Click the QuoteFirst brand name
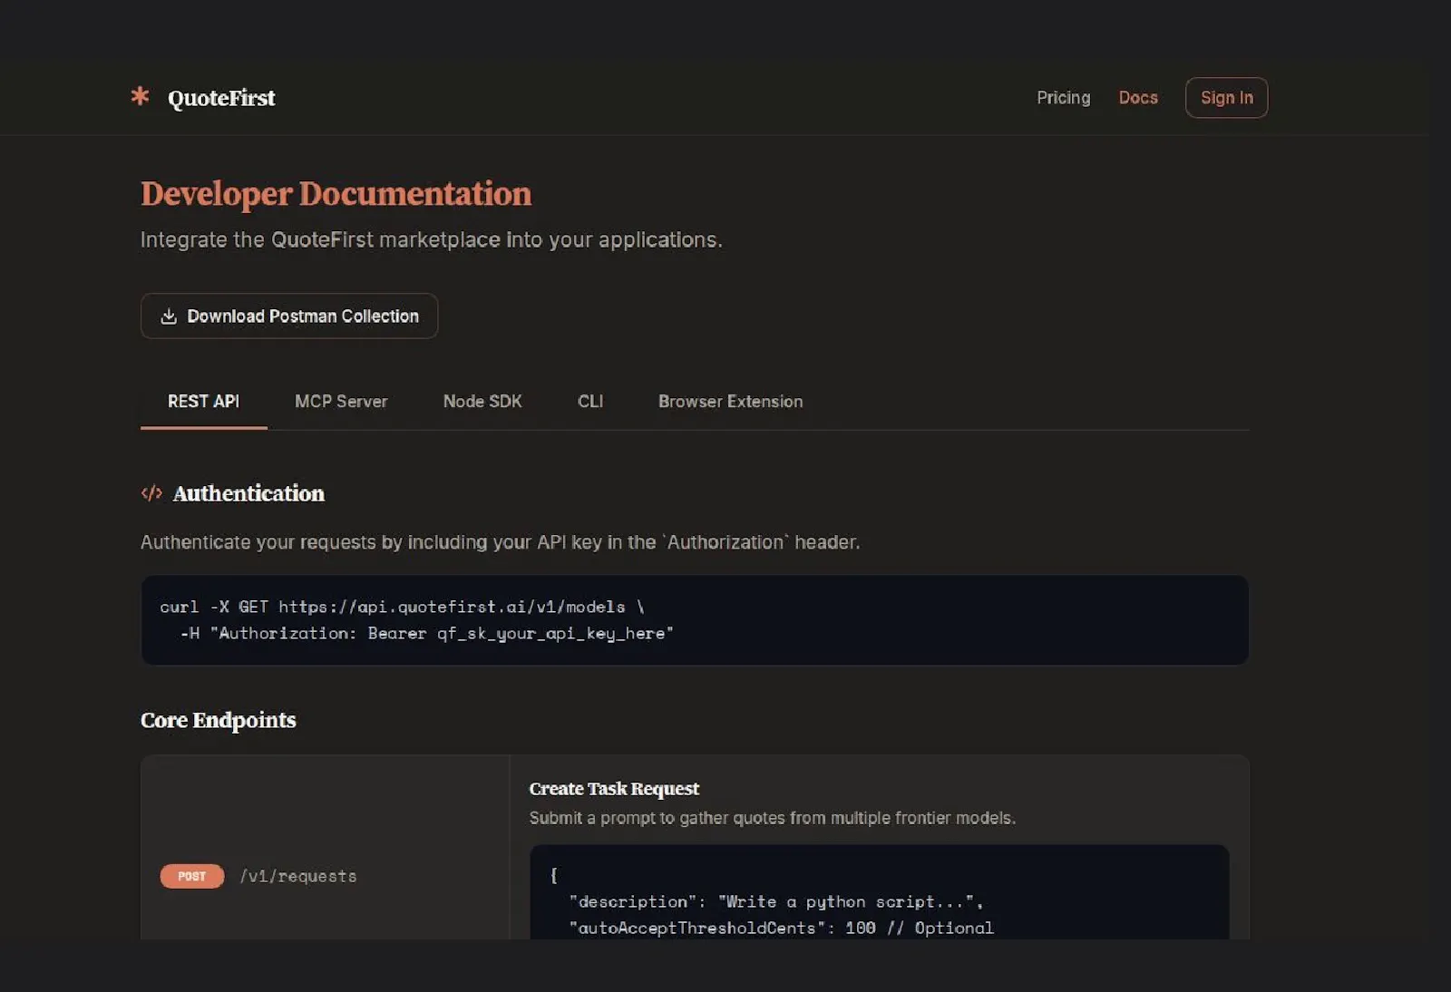This screenshot has width=1451, height=992. point(221,98)
